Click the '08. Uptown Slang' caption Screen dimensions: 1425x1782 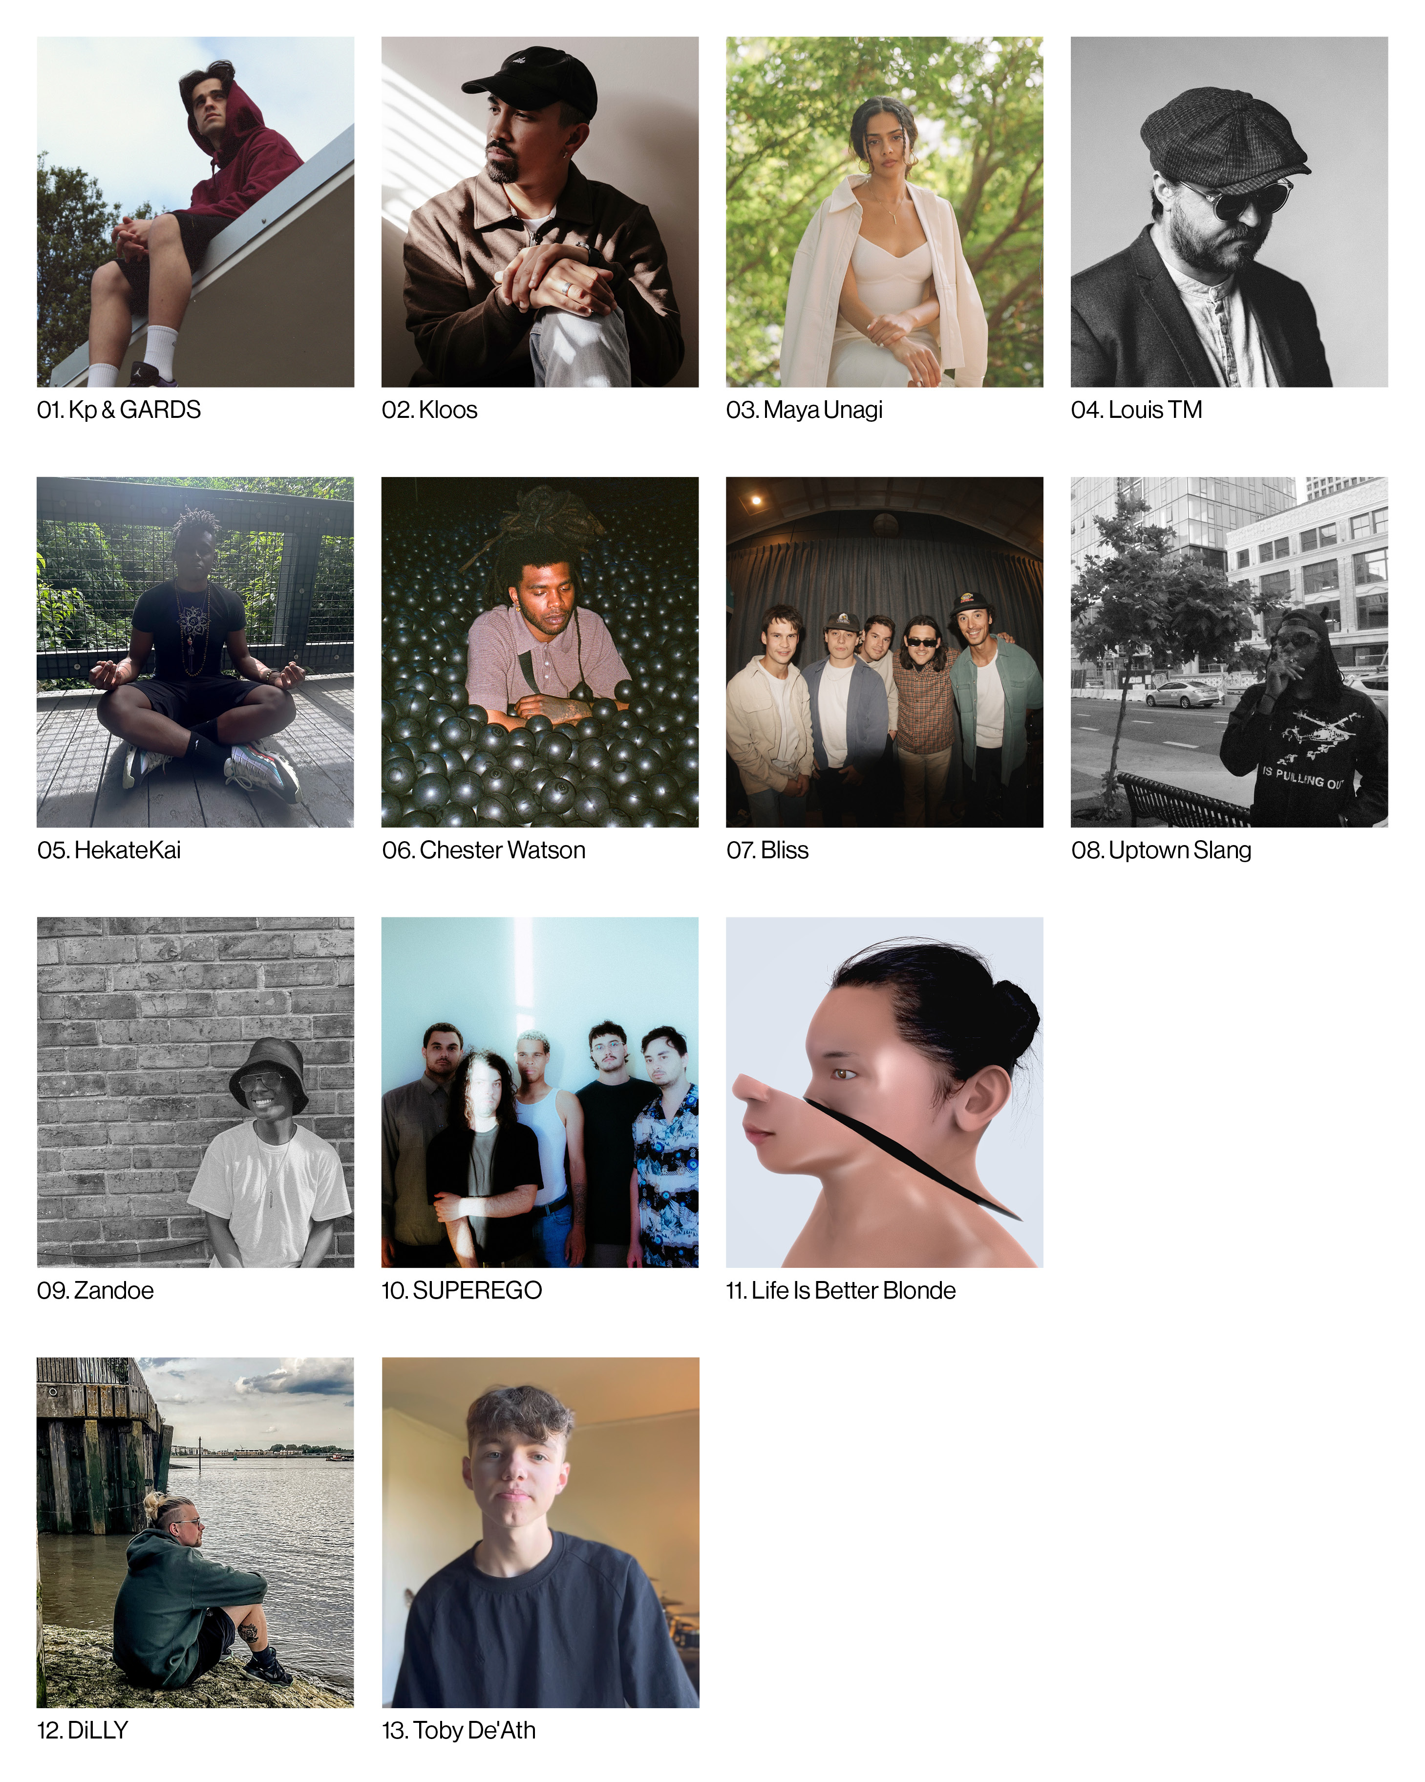tap(1161, 850)
